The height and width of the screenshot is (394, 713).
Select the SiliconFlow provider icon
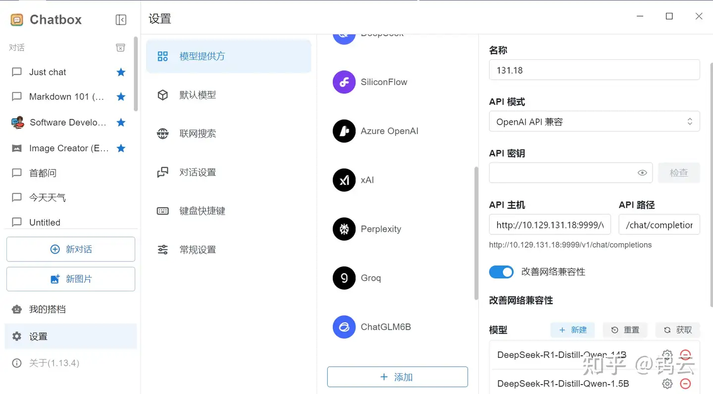pyautogui.click(x=344, y=82)
